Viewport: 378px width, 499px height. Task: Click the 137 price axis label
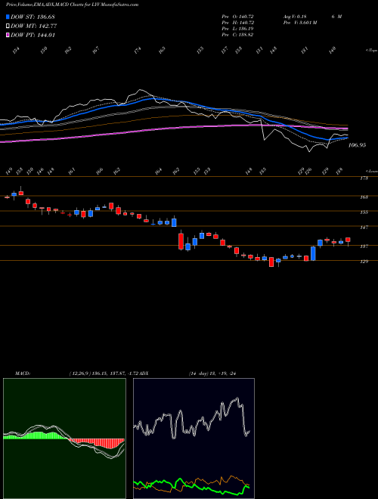tap(364, 246)
